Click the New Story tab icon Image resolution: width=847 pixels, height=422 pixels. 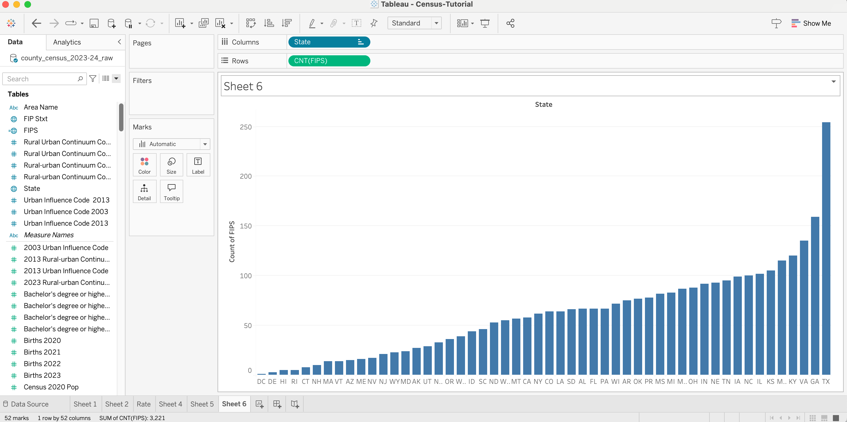click(295, 404)
